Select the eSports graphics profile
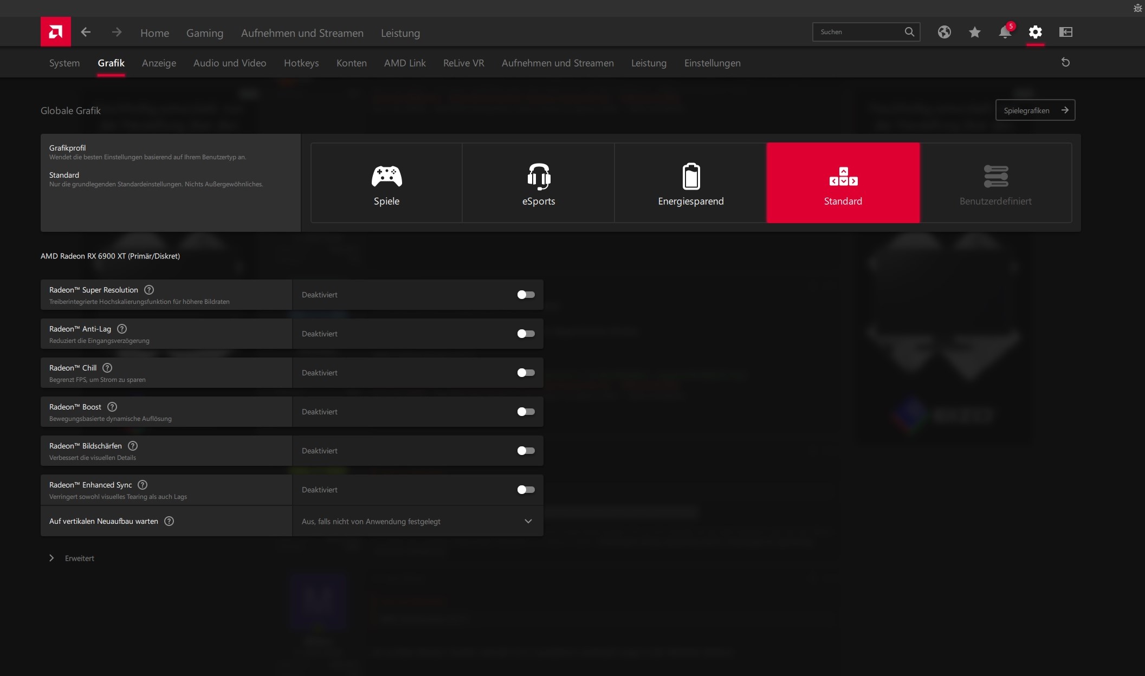Viewport: 1145px width, 676px height. coord(539,183)
